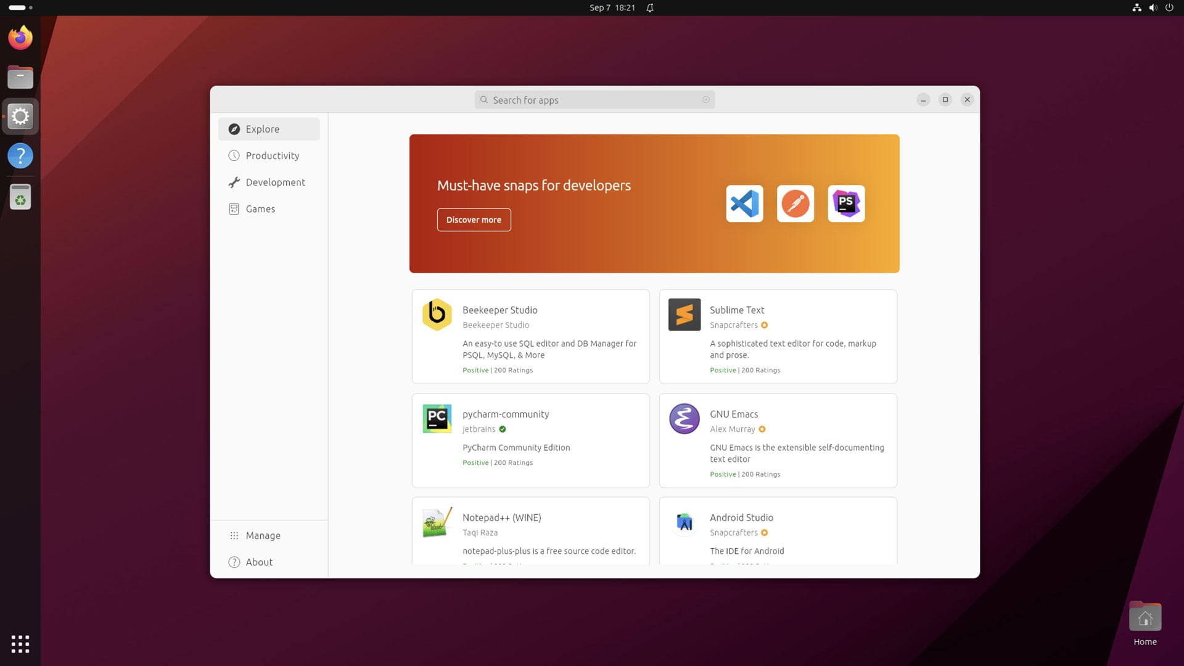1184x666 pixels.
Task: Click the GNU Emacs app icon
Action: point(684,418)
